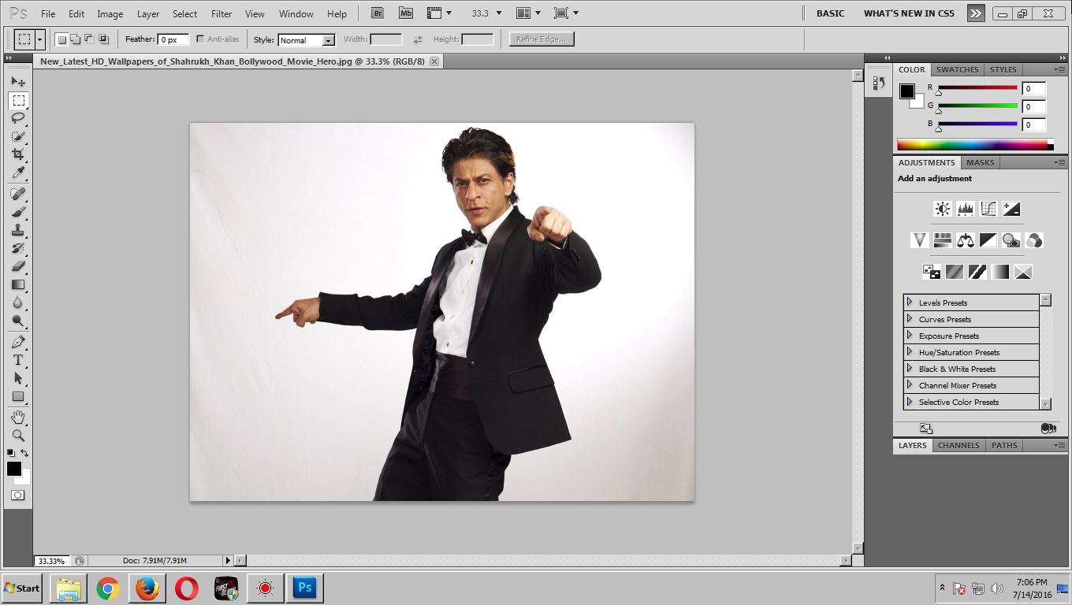Select the Lasso tool
The height and width of the screenshot is (605, 1072).
(x=17, y=118)
